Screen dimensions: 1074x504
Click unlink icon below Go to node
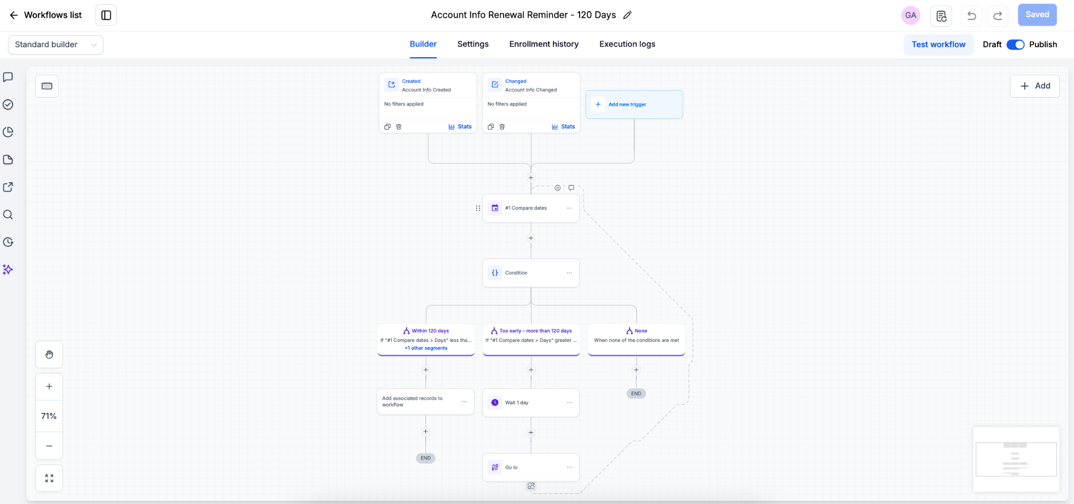[x=531, y=486]
